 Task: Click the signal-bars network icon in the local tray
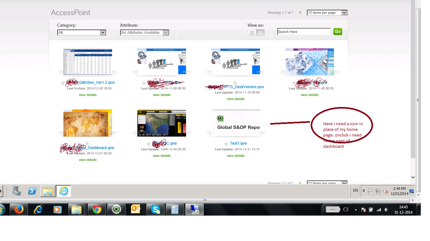[x=379, y=210]
